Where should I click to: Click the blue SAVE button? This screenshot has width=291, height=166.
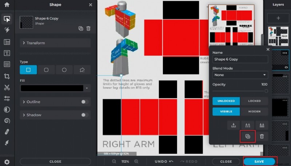259,162
